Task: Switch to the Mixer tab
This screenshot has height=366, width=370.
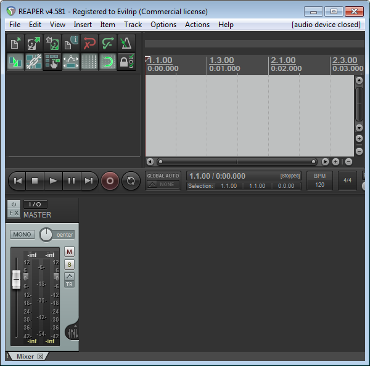Action: pos(25,356)
